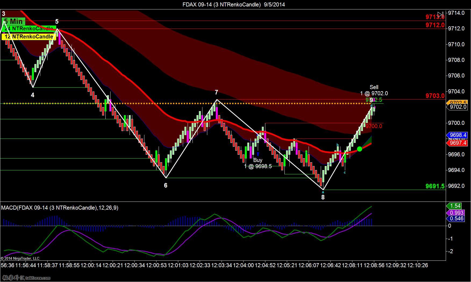Viewport: 471px width, 282px height.
Task: Click the 11:58:55 time axis label
Action: coord(69,265)
